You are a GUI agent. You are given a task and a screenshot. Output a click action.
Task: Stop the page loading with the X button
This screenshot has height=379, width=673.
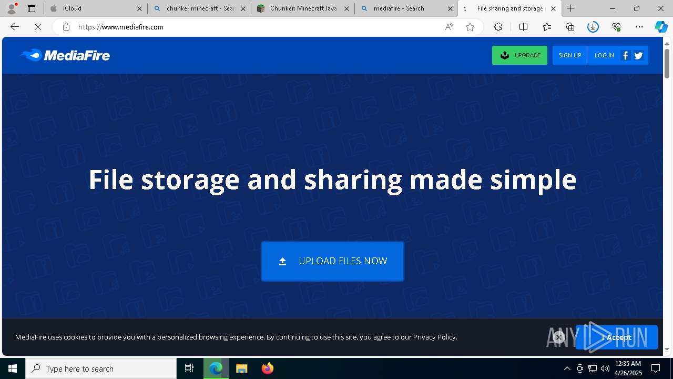click(x=38, y=27)
